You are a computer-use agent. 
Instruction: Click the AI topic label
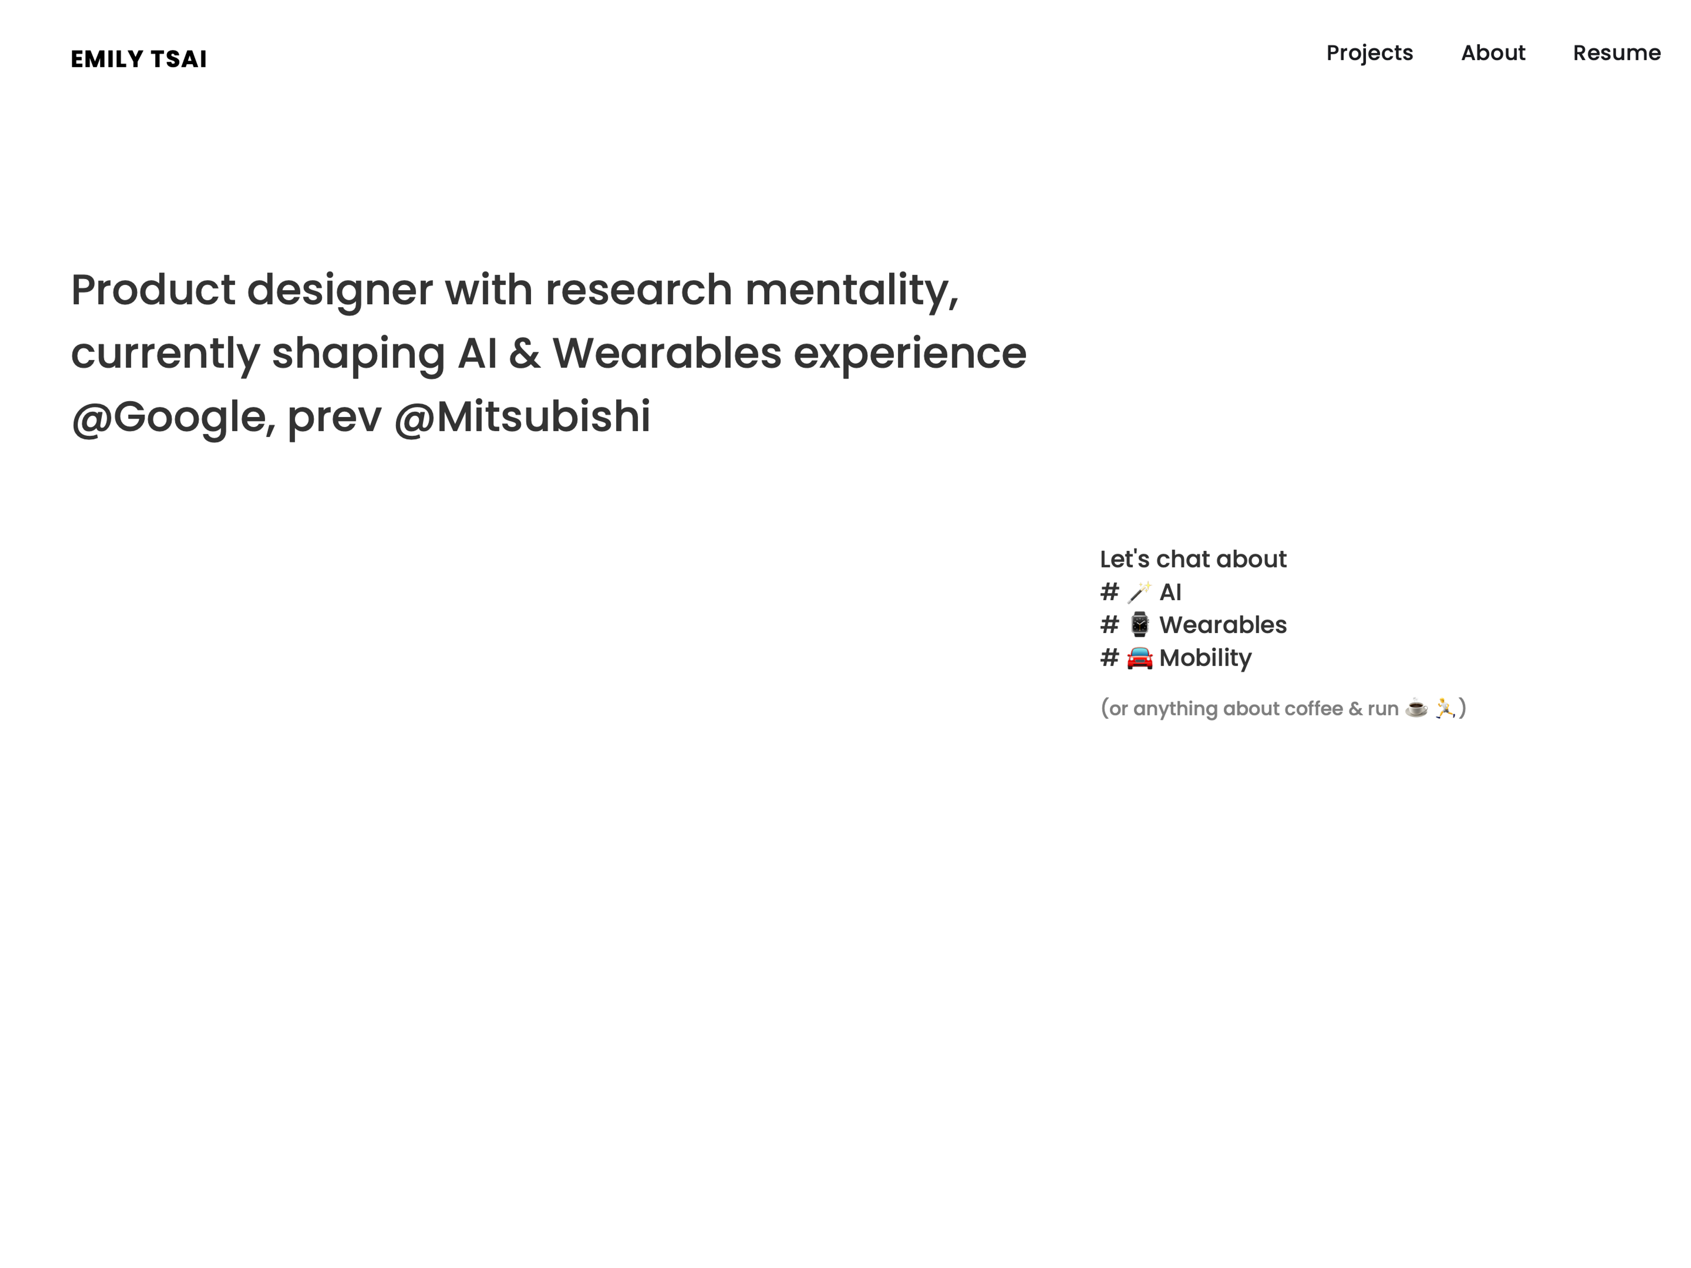(1170, 592)
